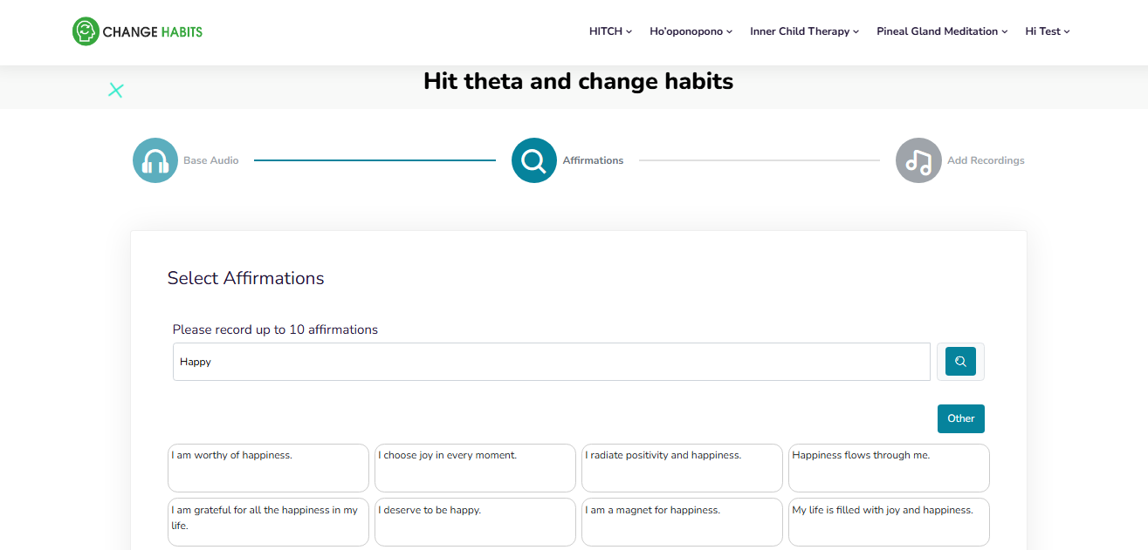Pick "I deserve to be happy" affirmation
The image size is (1148, 550).
coord(475,522)
